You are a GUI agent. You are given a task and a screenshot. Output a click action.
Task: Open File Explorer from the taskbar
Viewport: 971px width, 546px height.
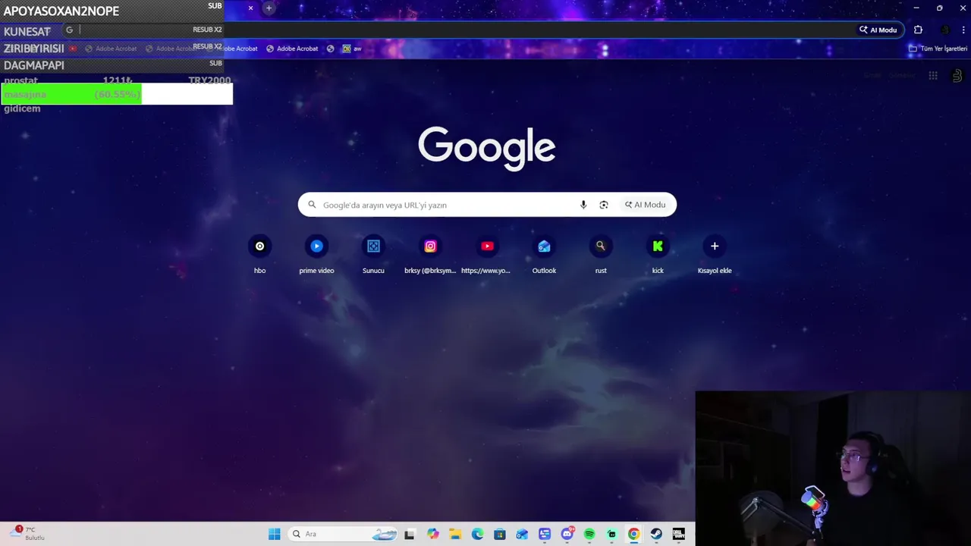[455, 534]
